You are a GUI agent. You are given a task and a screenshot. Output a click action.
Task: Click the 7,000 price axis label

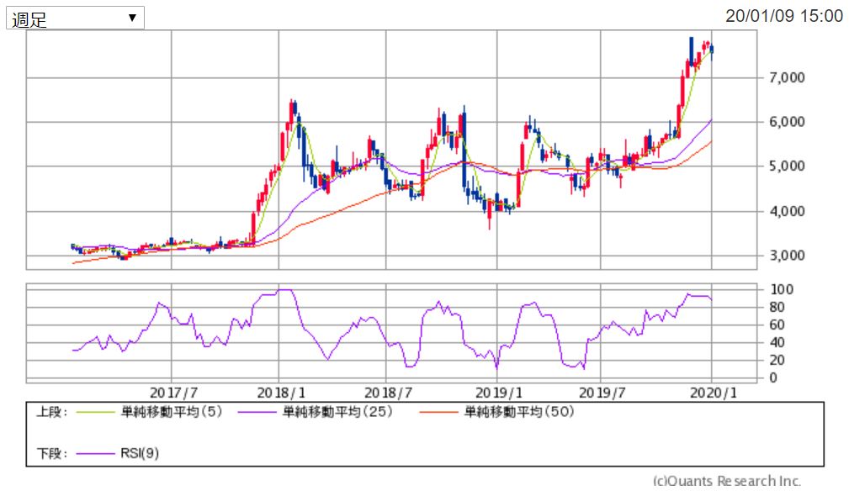(x=788, y=77)
